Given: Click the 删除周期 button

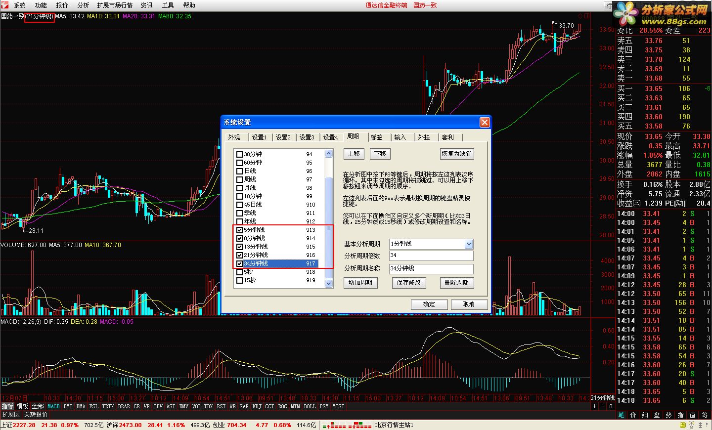Looking at the screenshot, I should click(456, 283).
